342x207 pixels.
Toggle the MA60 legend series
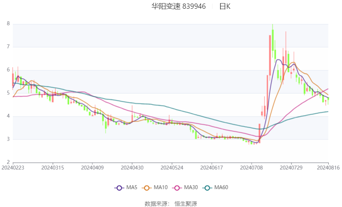tap(215, 187)
